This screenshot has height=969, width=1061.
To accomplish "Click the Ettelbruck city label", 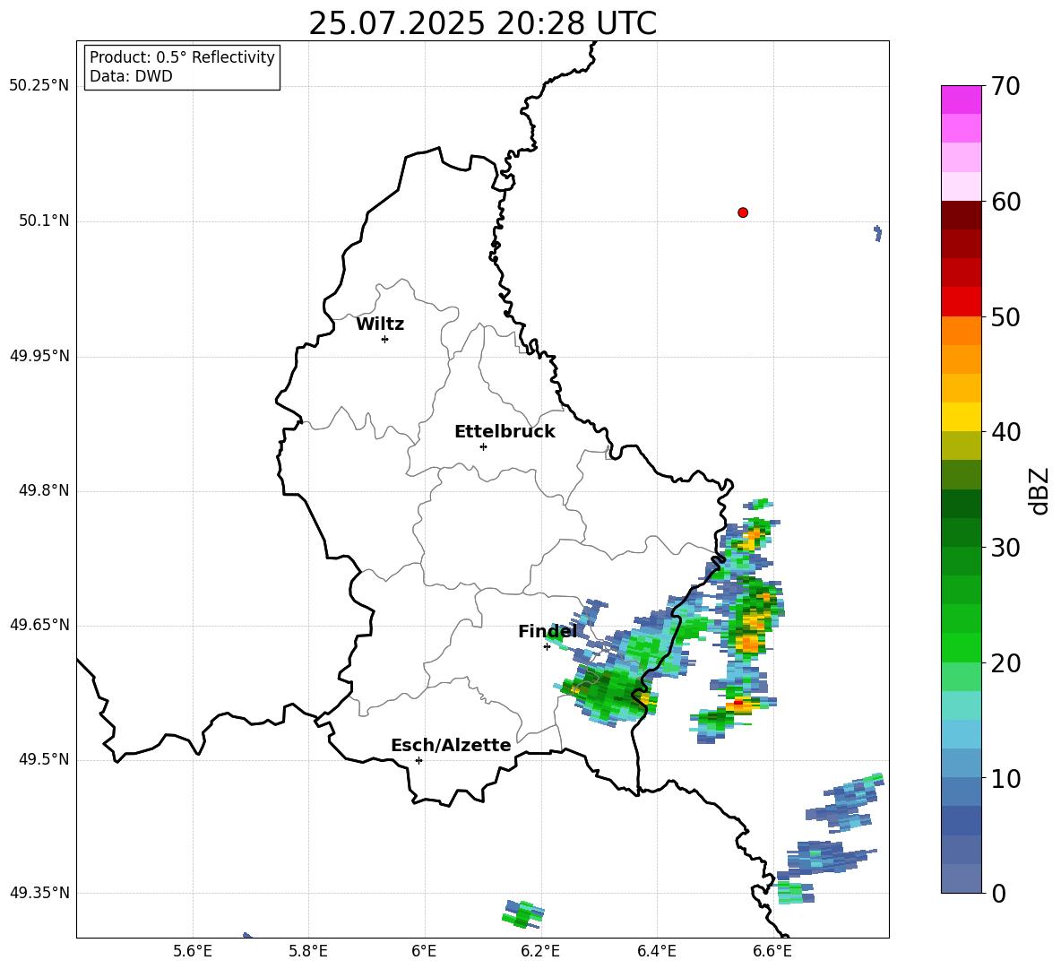I will click(505, 432).
